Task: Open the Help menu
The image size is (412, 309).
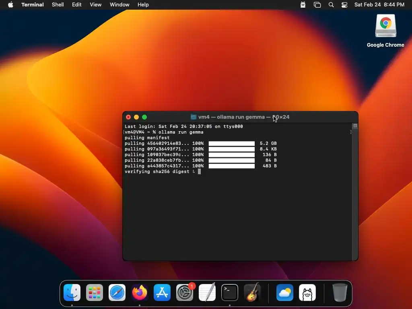Action: click(x=143, y=5)
